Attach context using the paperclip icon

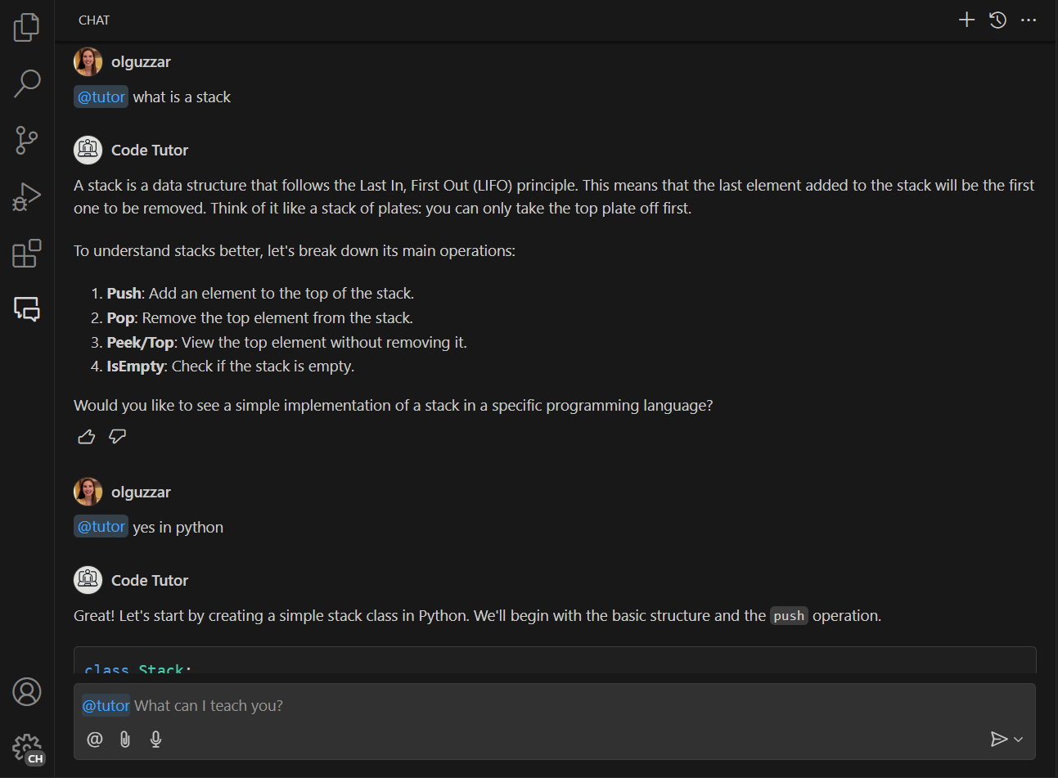pyautogui.click(x=124, y=739)
